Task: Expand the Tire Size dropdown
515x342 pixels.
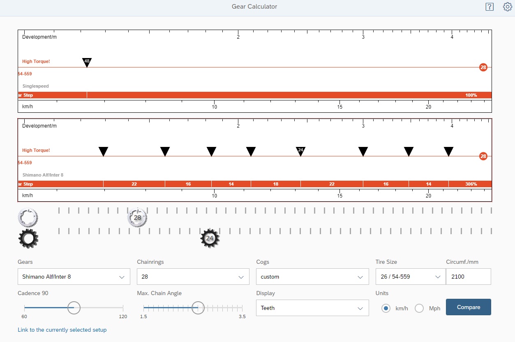Action: pyautogui.click(x=410, y=277)
